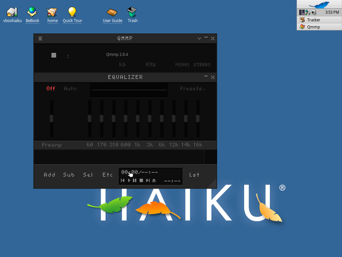Screen dimensions: 342x257
Task: Click the 14k band slider
Action: (185, 119)
